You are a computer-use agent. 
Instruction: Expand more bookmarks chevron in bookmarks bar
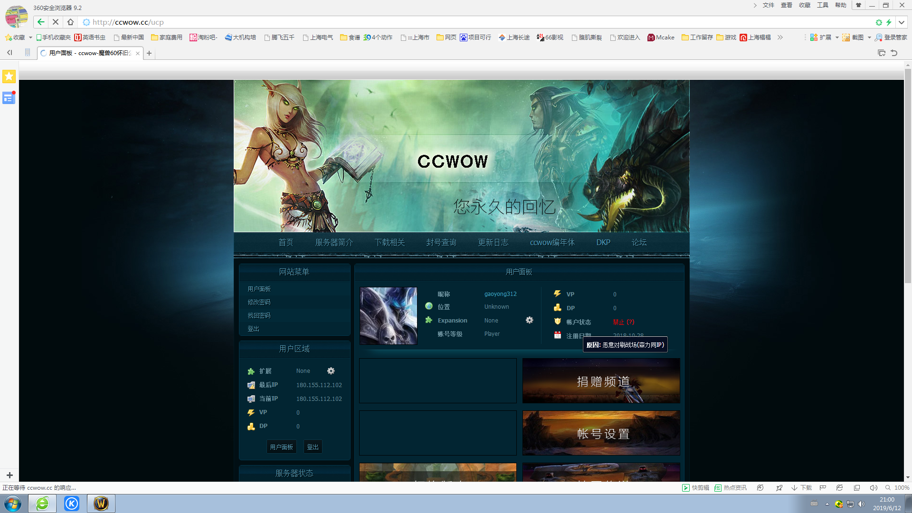pos(780,37)
